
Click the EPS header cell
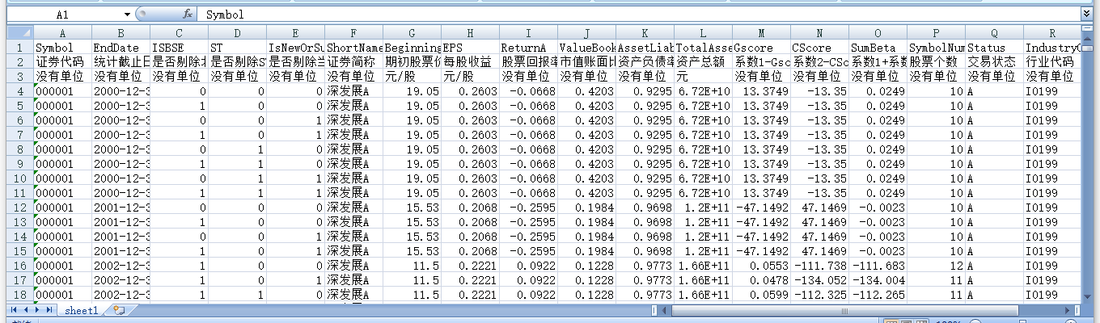tap(470, 48)
